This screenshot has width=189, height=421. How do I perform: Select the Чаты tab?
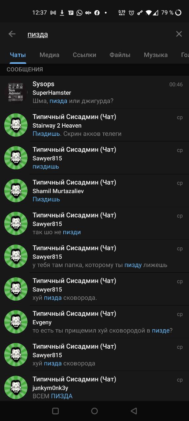18,55
